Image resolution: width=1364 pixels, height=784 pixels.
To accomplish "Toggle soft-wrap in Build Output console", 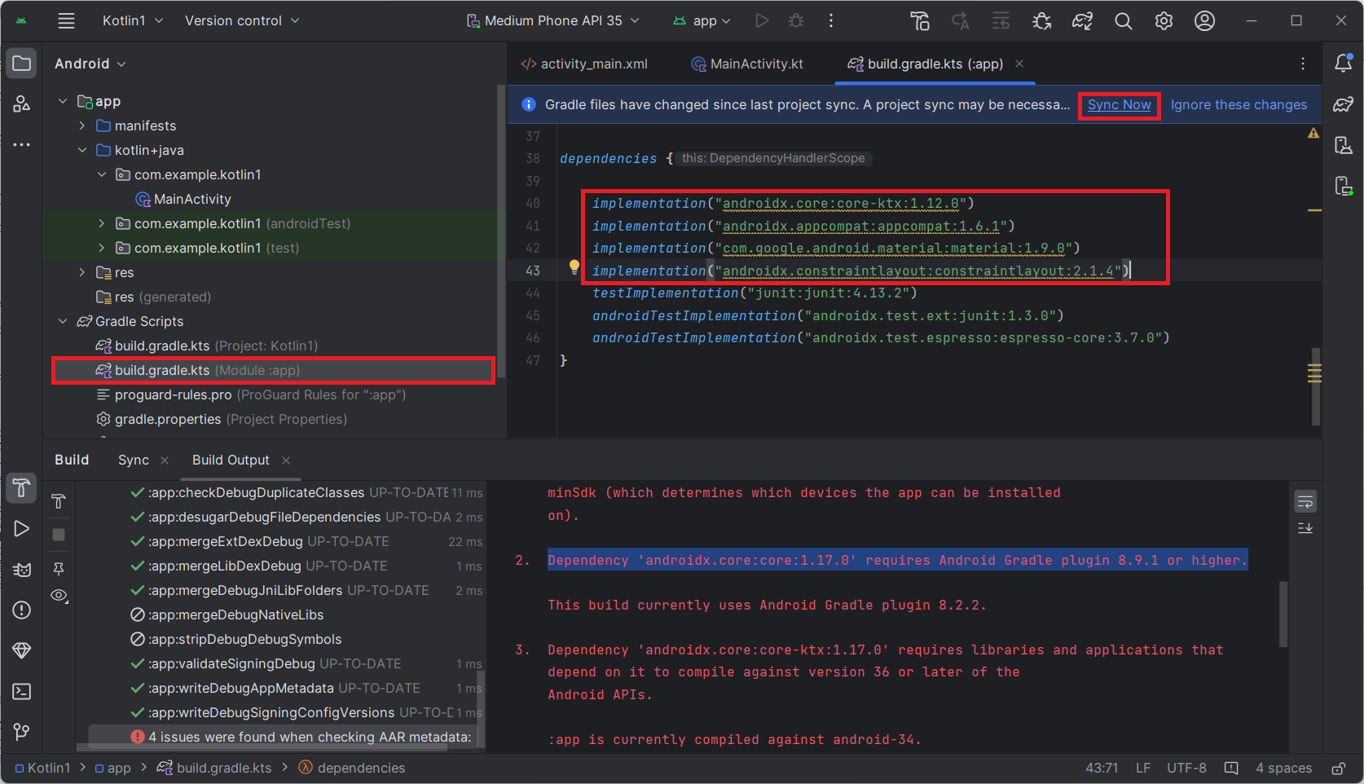I will click(x=1305, y=501).
